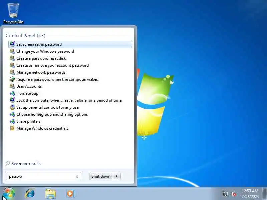The width and height of the screenshot is (267, 200).
Task: Select Require a password when the computer wakes
Action: click(x=70, y=79)
